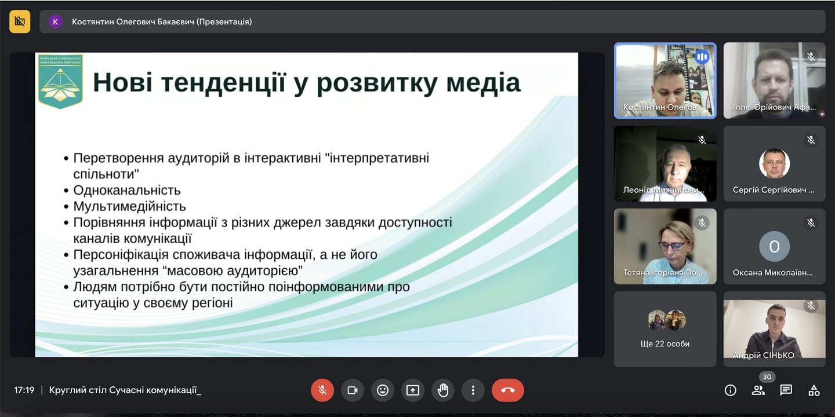The height and width of the screenshot is (417, 835).
Task: Open the activities shapes icon
Action: [x=814, y=390]
